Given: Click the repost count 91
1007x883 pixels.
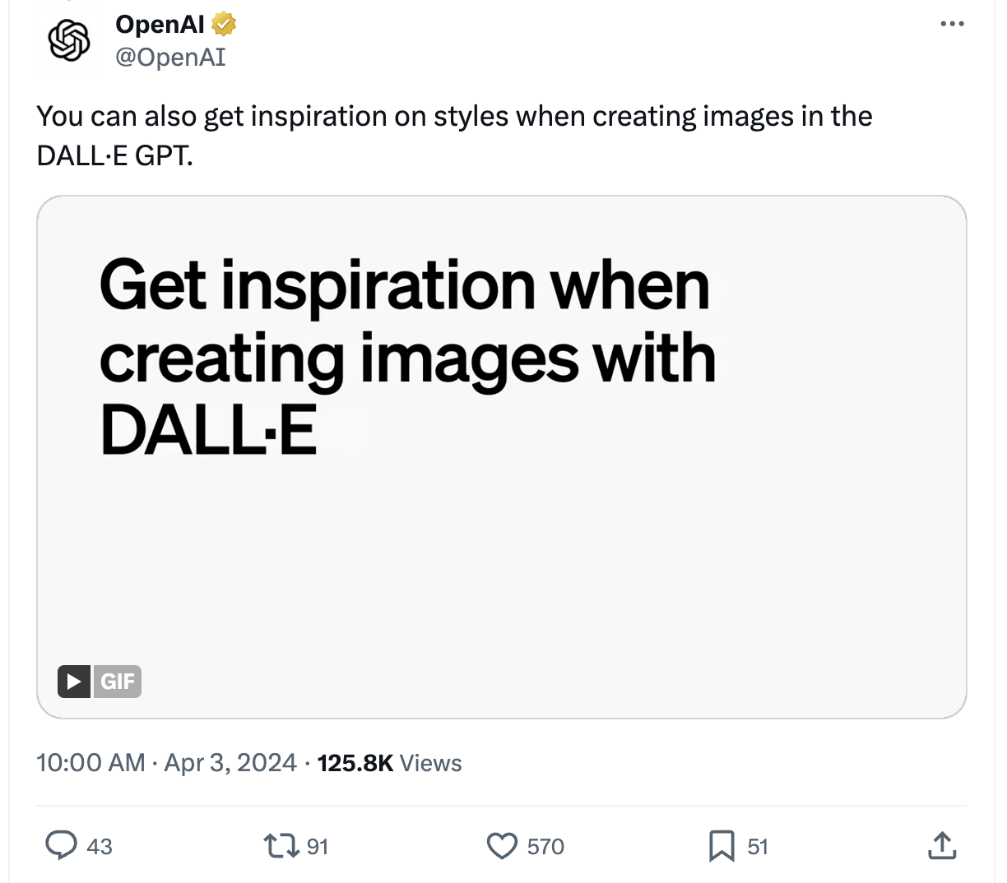Looking at the screenshot, I should 318,847.
